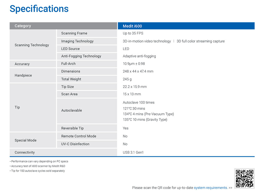
Task: Click the 3D full color streaming capture text
Action: (x=201, y=41)
